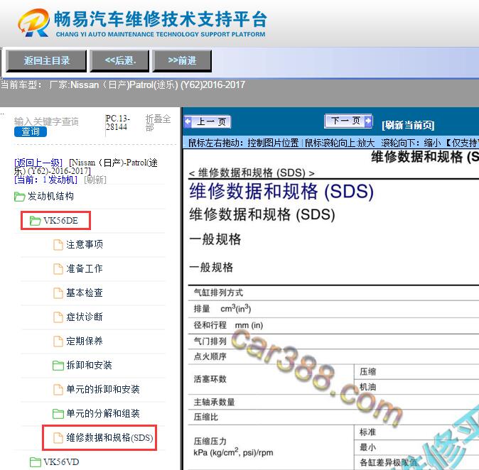Select the VK56DE tree label
479x470 pixels.
pos(60,221)
